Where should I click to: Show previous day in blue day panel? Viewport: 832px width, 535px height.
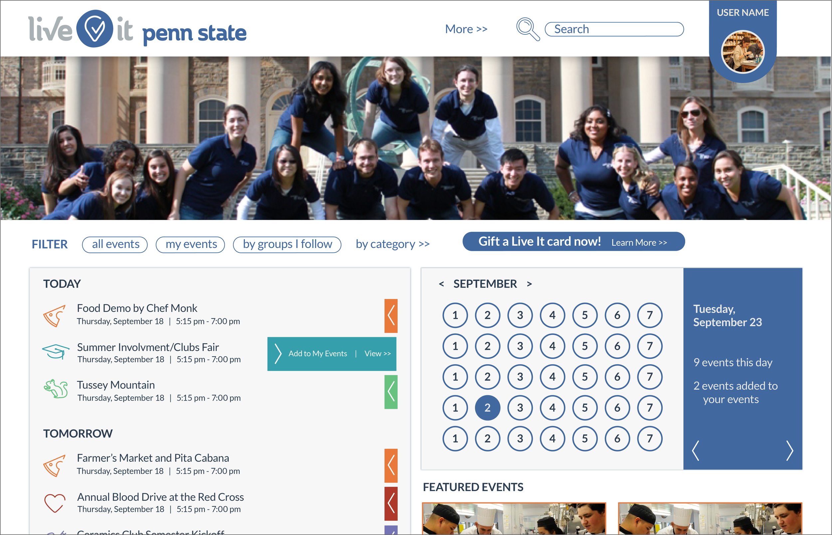click(x=695, y=450)
